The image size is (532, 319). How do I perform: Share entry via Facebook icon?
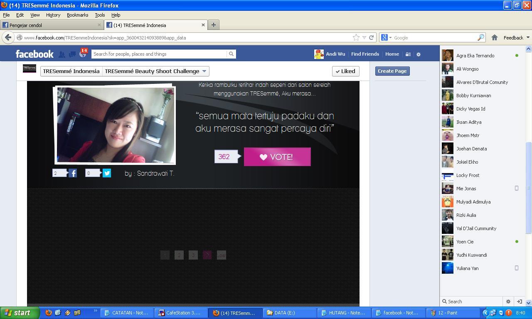73,173
